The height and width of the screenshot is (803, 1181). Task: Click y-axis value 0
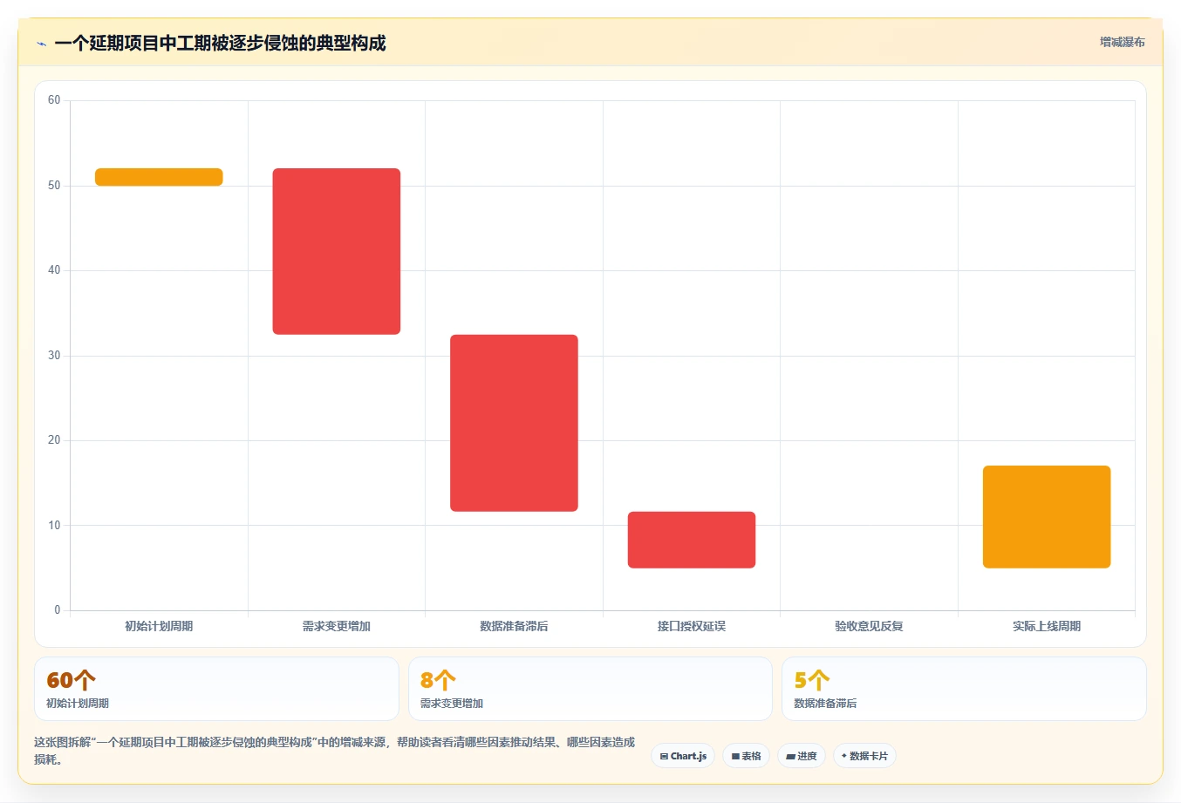pyautogui.click(x=58, y=610)
